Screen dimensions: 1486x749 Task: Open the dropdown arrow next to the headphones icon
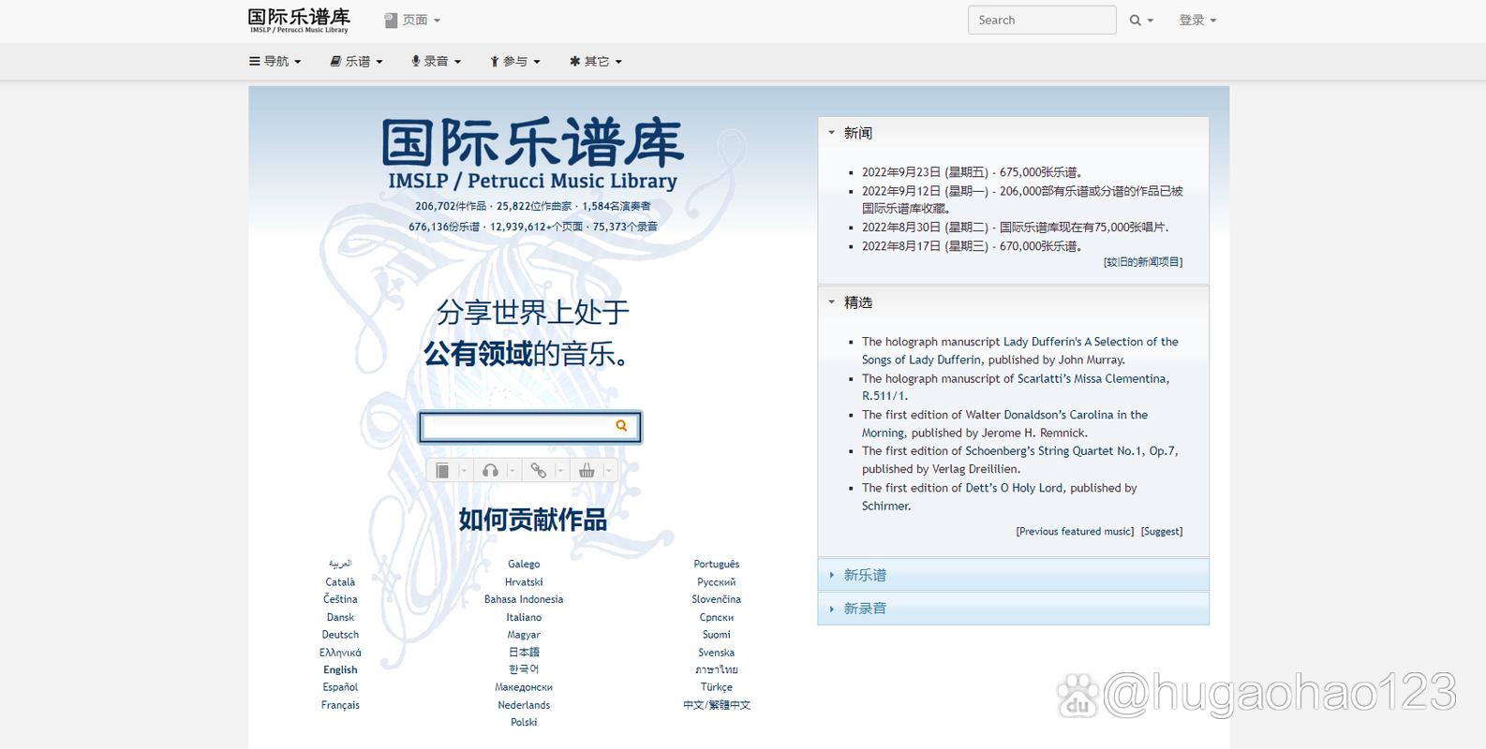pos(513,471)
